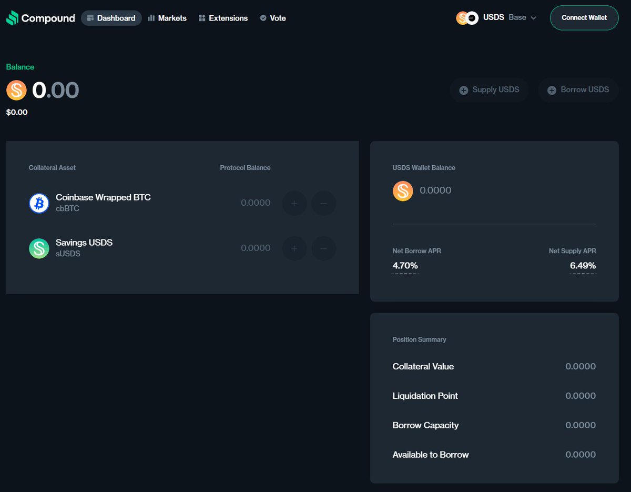The image size is (631, 492).
Task: Click the Available to Borrow amount
Action: [581, 455]
